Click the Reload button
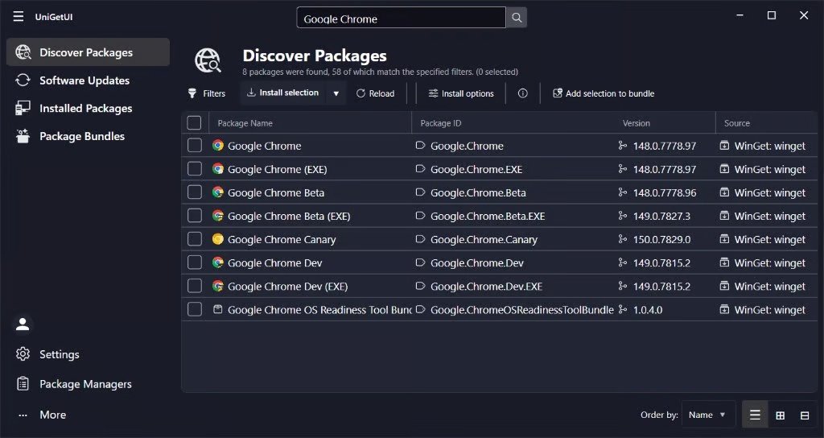Screen dimensions: 824x438 pyautogui.click(x=375, y=93)
